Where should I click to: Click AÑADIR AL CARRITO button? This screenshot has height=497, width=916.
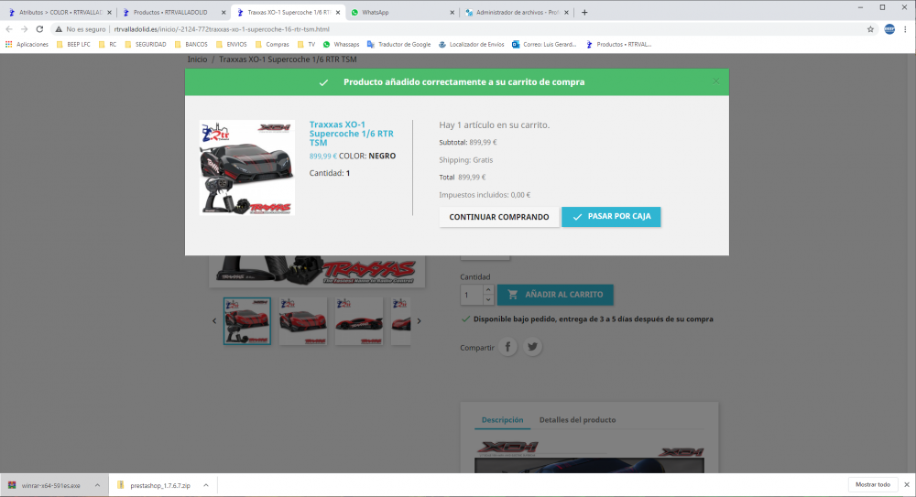pyautogui.click(x=555, y=295)
